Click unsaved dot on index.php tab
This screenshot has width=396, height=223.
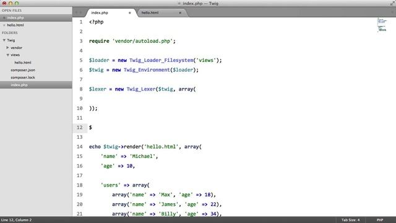129,12
